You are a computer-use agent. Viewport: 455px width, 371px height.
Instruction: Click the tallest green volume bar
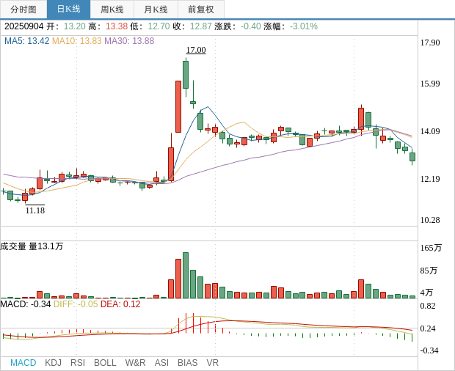186,276
